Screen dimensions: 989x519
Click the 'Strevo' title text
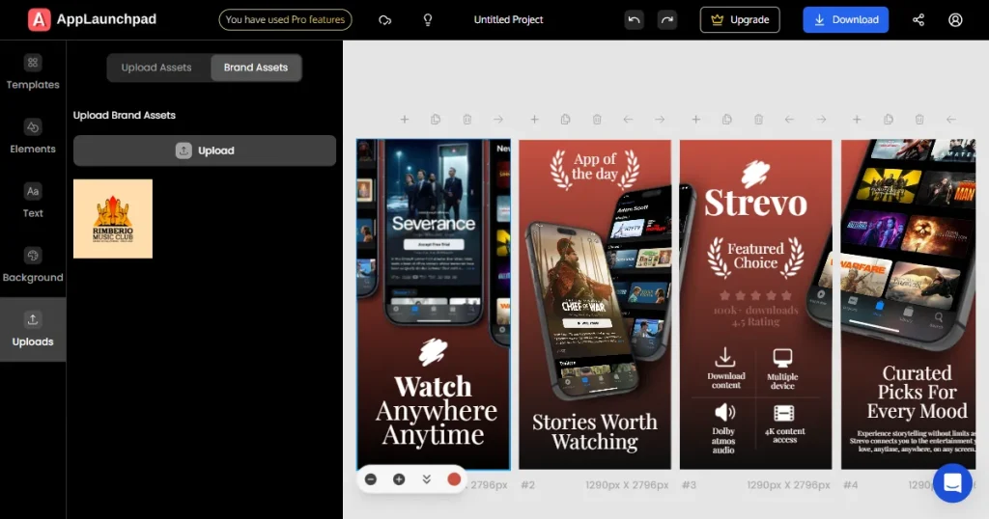(755, 203)
